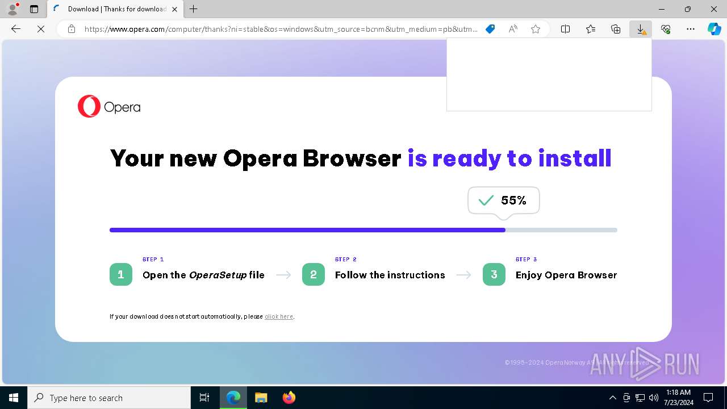
Task: Open Browser essentials icon
Action: click(666, 29)
